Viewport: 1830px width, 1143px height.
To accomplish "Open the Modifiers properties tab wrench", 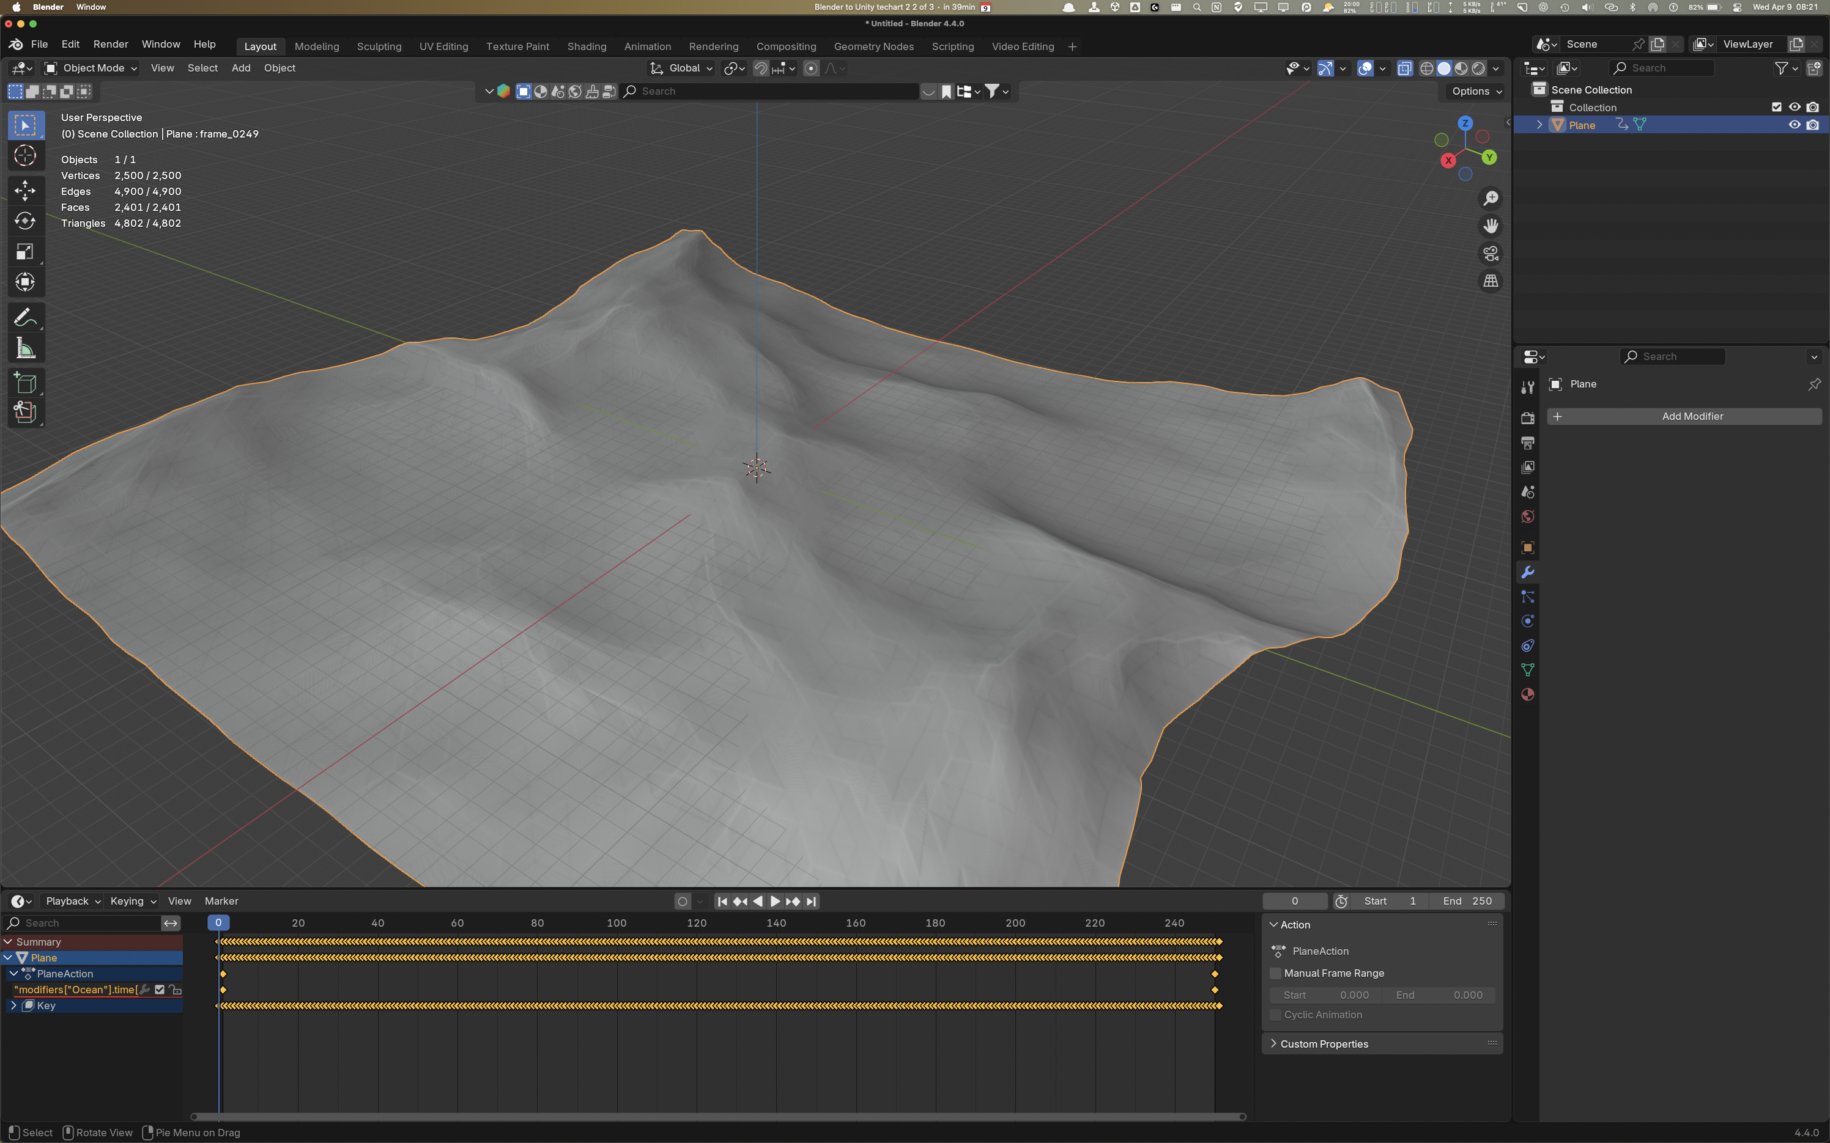I will (x=1527, y=572).
